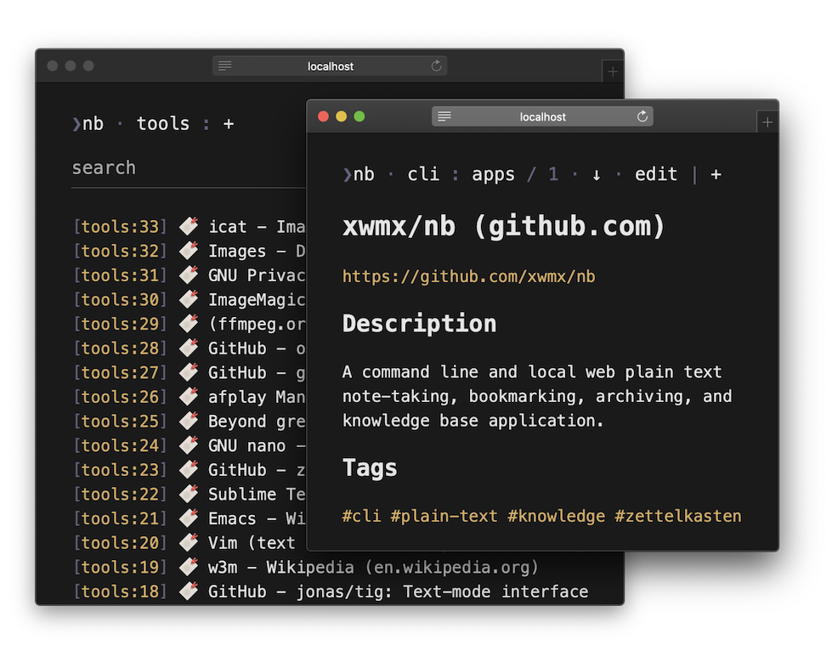Add new item with plus after edit
Viewport: 832px width, 668px height.
coord(716,174)
